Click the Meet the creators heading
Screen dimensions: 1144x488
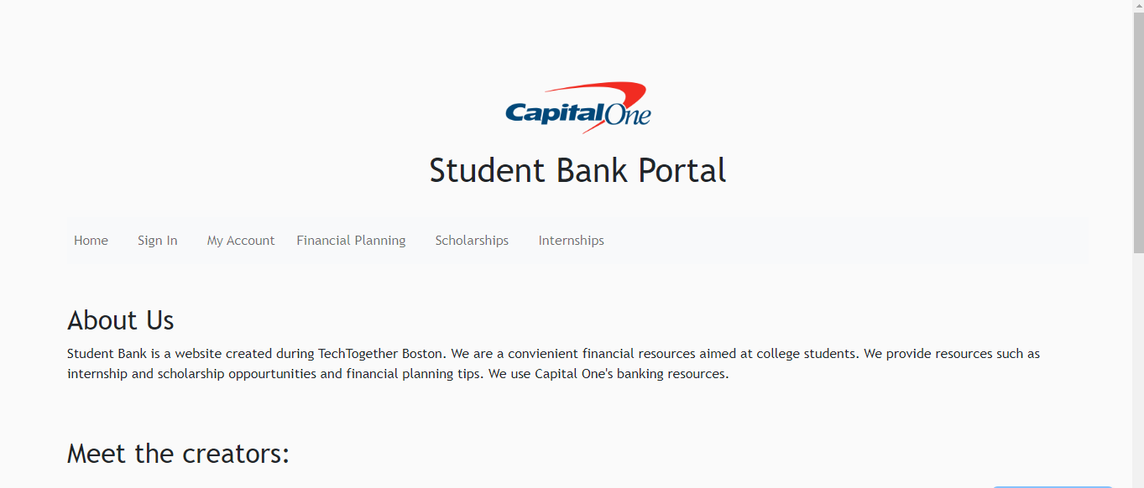(177, 454)
